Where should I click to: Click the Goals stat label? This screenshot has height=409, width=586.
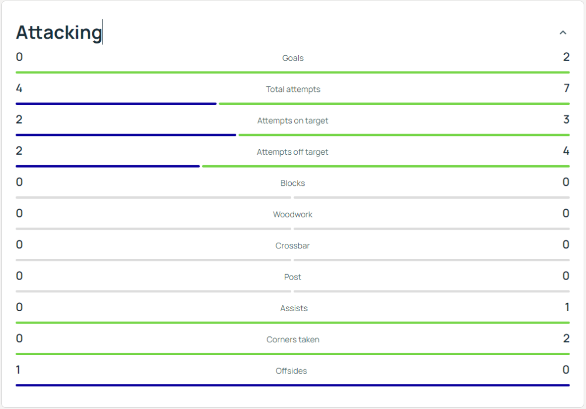pos(292,58)
